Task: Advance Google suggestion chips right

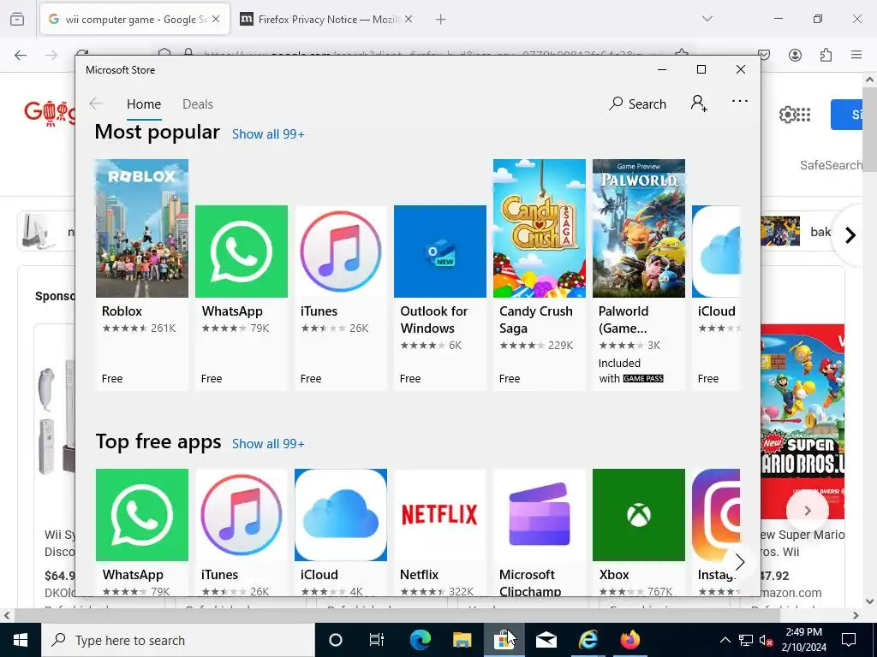Action: 850,234
